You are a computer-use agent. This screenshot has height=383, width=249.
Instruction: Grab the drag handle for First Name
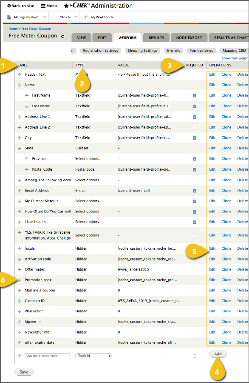(x=27, y=95)
